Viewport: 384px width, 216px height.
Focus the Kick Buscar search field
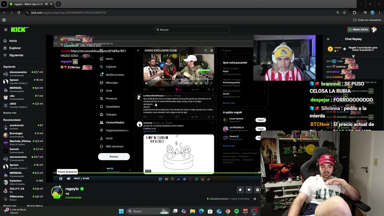(192, 30)
